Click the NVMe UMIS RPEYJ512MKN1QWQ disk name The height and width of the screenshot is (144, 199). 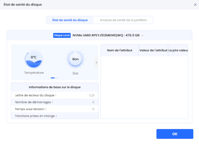(x=106, y=36)
